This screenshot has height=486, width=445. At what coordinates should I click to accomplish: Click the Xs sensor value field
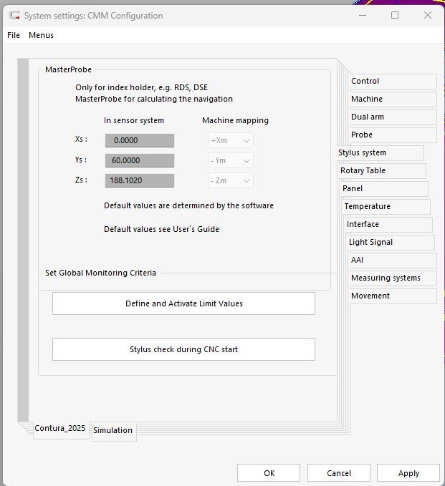pyautogui.click(x=140, y=141)
